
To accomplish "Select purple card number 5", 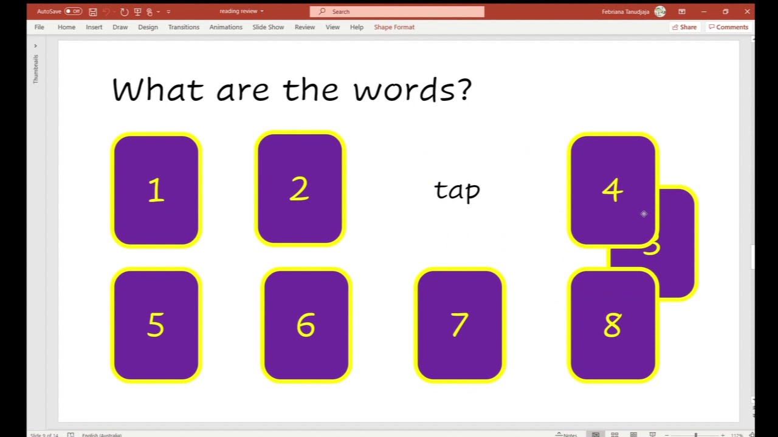I will click(x=156, y=325).
